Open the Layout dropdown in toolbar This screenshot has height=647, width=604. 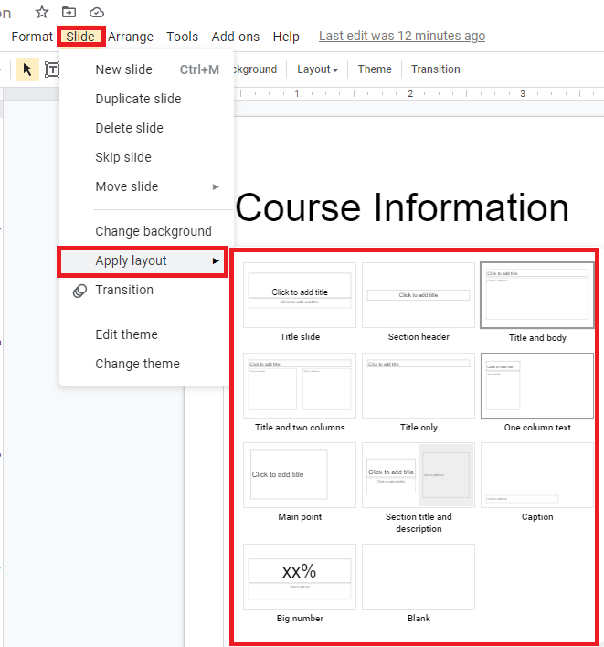click(x=317, y=69)
